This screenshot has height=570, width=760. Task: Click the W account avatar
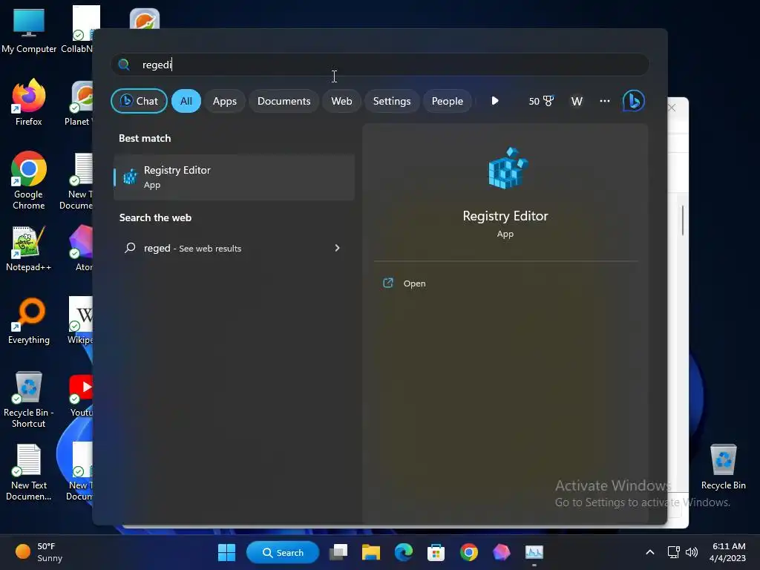click(x=577, y=101)
